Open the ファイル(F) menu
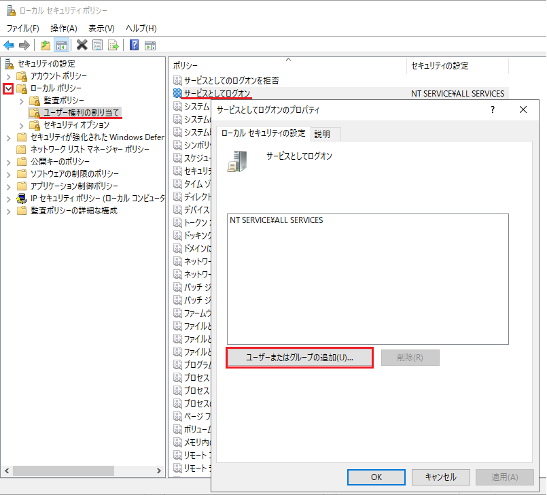 coord(22,29)
